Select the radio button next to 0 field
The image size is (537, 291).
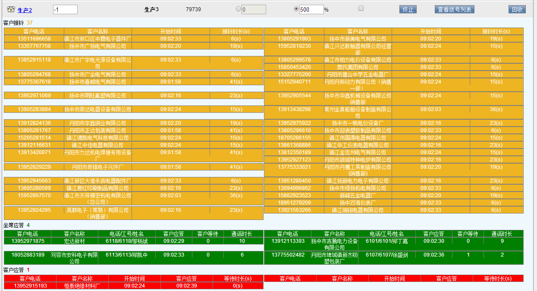(x=238, y=9)
